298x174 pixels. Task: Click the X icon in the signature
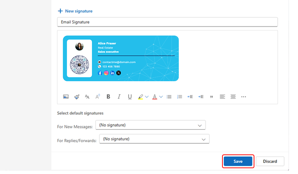[118, 73]
